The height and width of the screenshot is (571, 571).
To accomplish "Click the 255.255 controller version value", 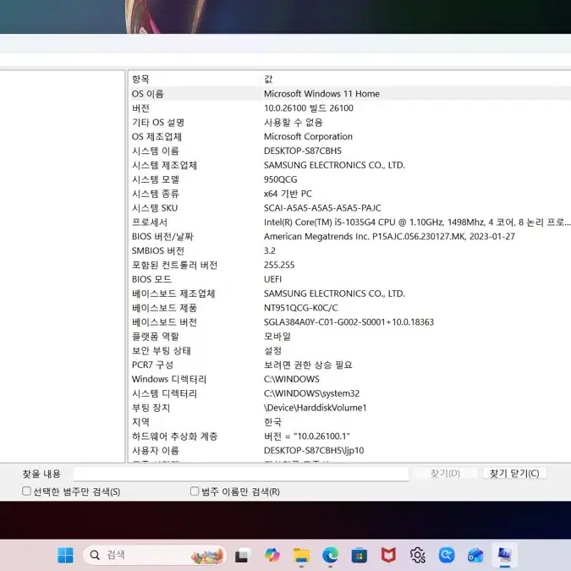I will click(x=279, y=265).
